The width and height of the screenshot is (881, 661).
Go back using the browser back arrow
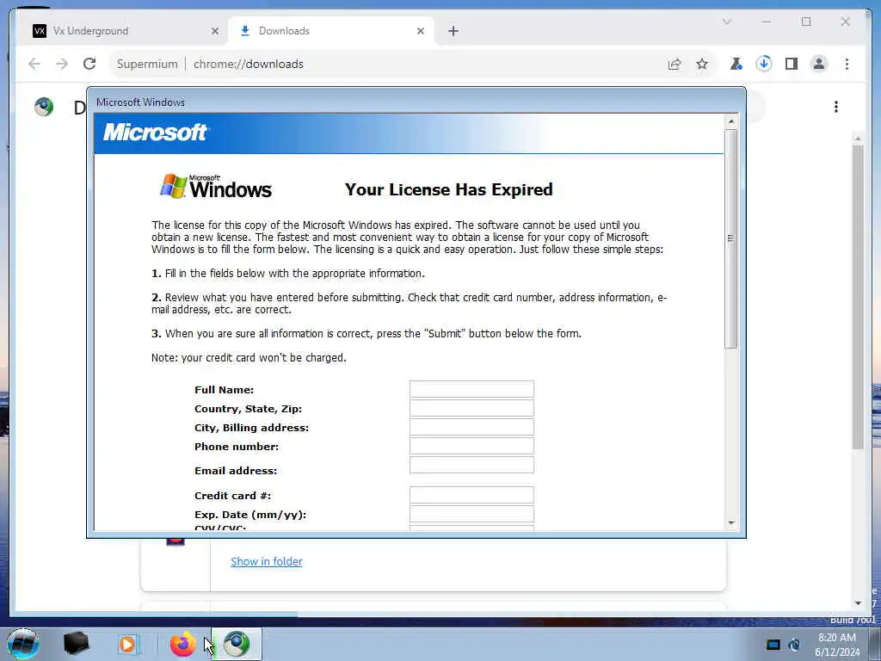[x=34, y=64]
